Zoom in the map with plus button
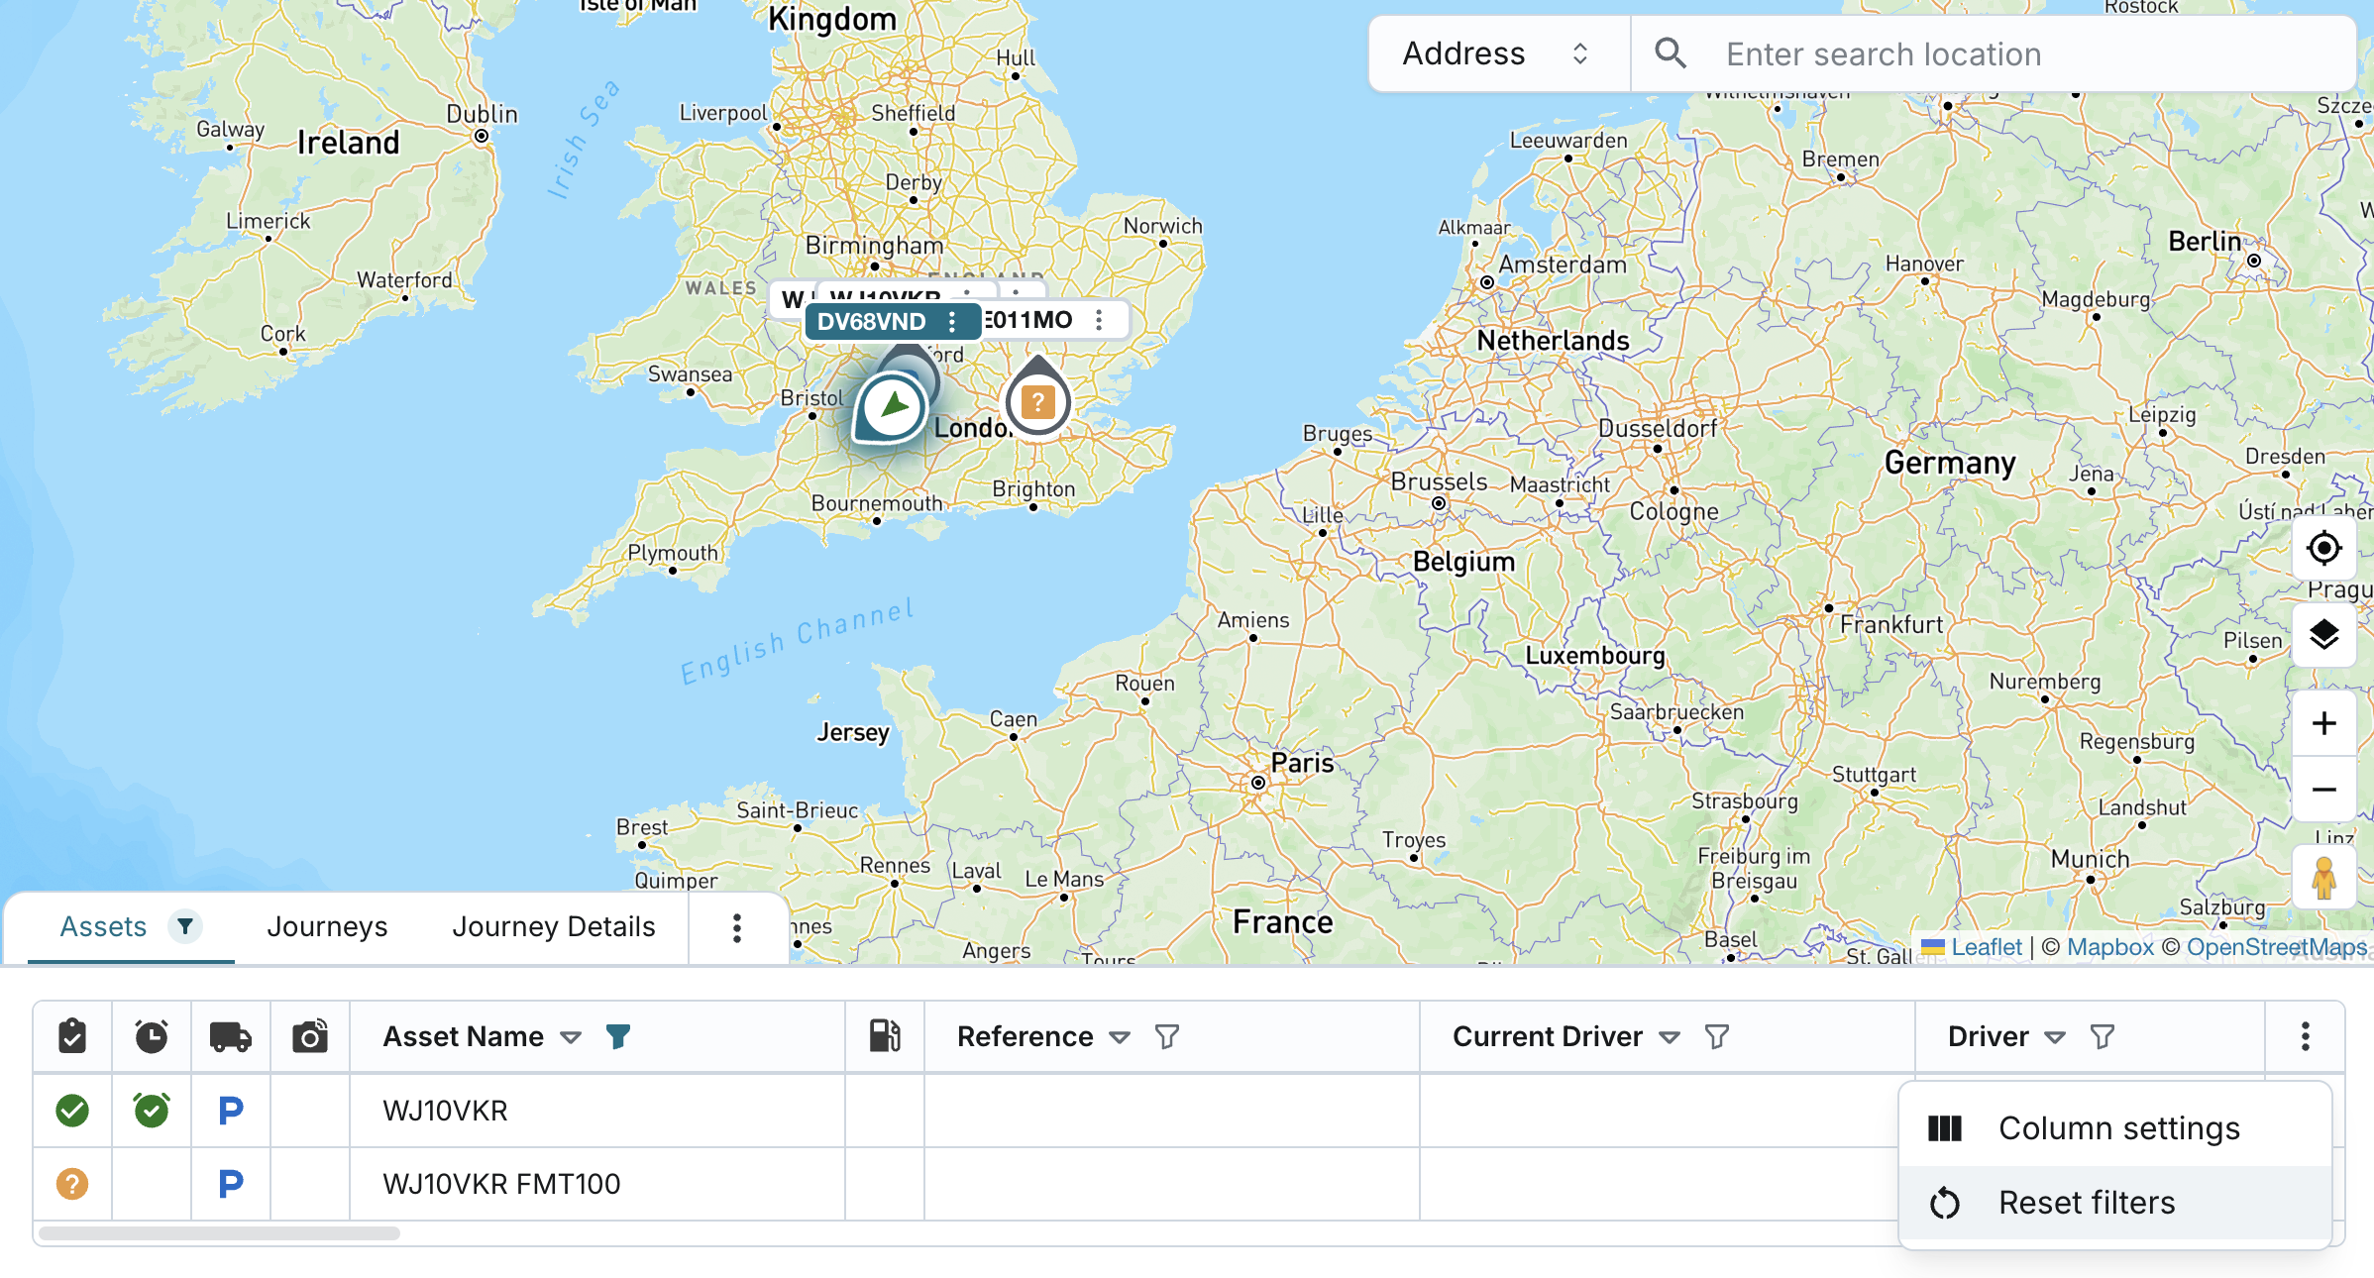This screenshot has height=1278, width=2374. 2323,723
